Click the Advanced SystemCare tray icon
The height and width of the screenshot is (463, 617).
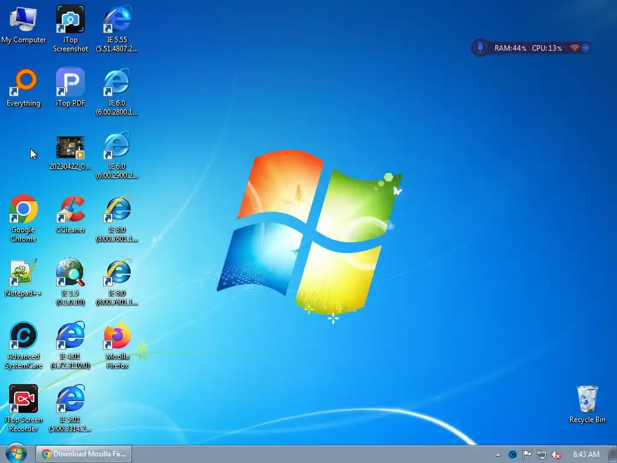[512, 455]
